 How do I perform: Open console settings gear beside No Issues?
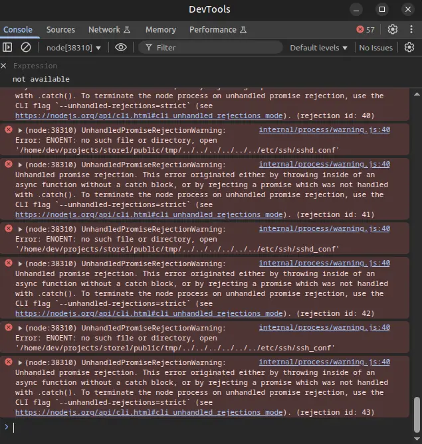(409, 47)
